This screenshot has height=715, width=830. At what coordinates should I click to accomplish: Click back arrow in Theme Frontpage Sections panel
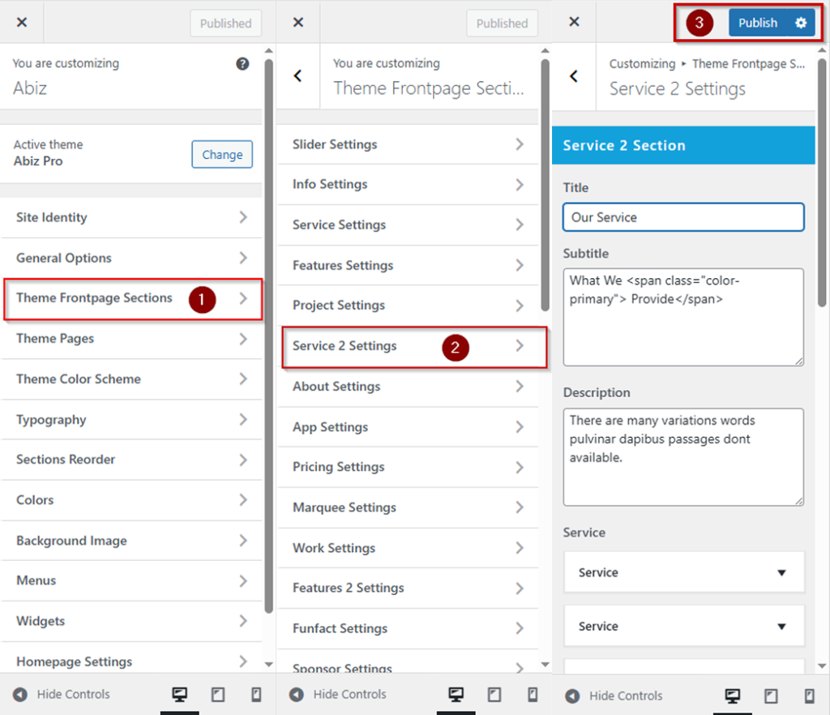pyautogui.click(x=297, y=76)
